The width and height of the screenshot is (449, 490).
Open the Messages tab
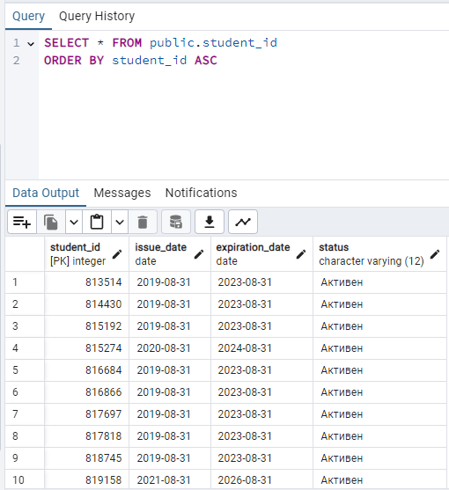click(x=122, y=193)
